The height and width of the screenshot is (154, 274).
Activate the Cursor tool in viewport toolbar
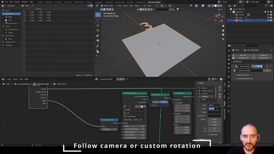(98, 20)
